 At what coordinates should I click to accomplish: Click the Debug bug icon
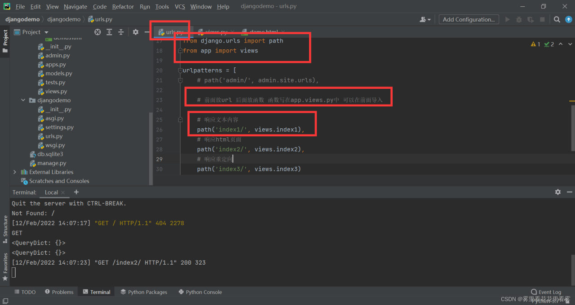point(519,19)
